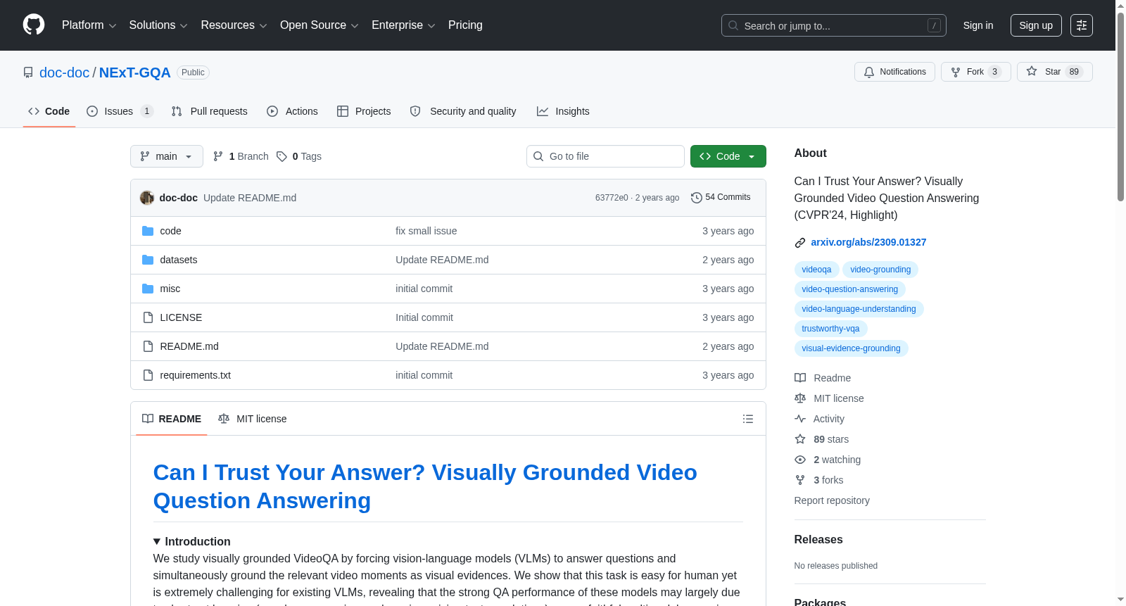Select the README tab in README panel
Screen dimensions: 1126x606
(x=172, y=419)
